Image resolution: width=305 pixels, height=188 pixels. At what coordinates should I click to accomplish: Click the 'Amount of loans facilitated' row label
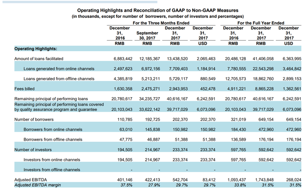(39, 58)
